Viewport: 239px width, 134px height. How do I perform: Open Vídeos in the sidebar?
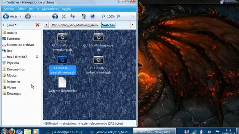(x=12, y=87)
